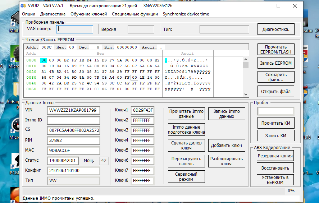
Task: Click the VVDI2 app icon in title bar
Action: [x=24, y=6]
